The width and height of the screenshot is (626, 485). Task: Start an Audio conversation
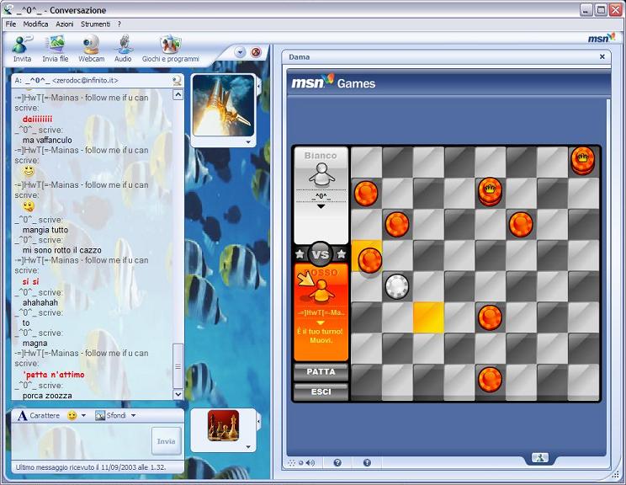(x=123, y=49)
